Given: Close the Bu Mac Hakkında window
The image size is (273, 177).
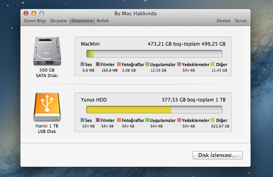Looking at the screenshot, I should [x=26, y=13].
